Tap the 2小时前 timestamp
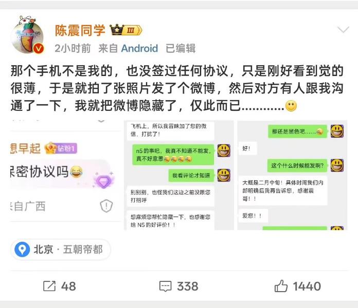The image size is (358, 308). (x=73, y=48)
